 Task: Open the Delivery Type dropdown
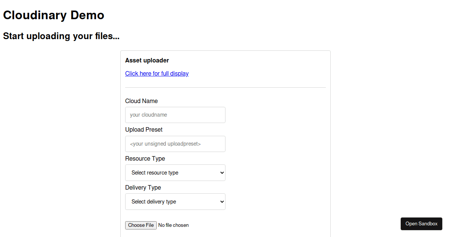tap(175, 202)
